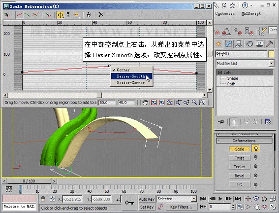Screen dimensions: 279x213
Task: Choose Bezier-Smooth from the context menu
Action: [x=131, y=76]
